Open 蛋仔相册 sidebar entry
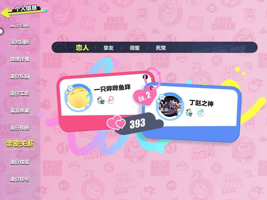Viewport: 267px width, 200px height. click(20, 128)
